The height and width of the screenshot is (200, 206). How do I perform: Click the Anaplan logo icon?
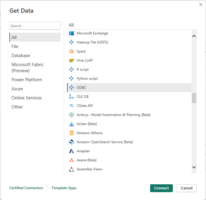[72, 151]
